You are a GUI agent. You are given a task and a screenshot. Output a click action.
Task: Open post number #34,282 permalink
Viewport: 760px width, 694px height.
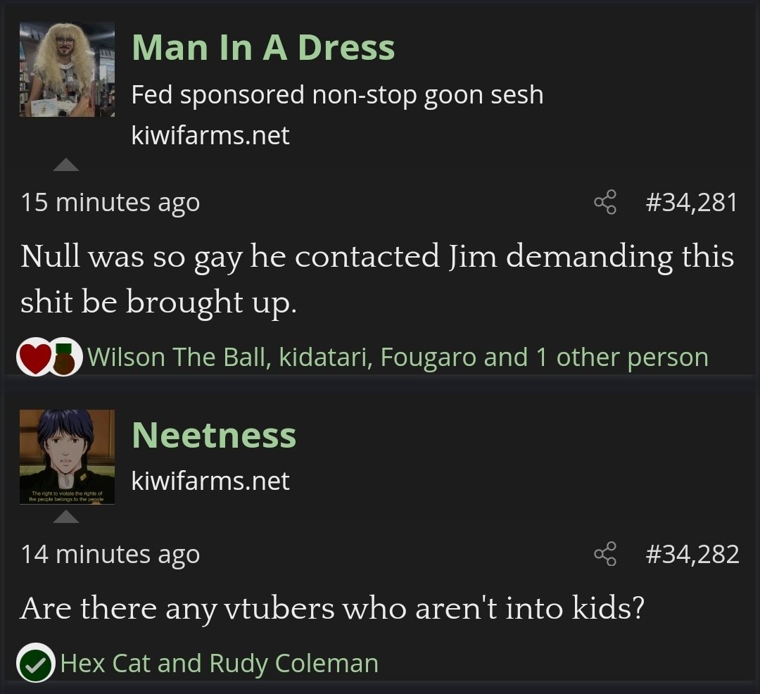pos(692,554)
